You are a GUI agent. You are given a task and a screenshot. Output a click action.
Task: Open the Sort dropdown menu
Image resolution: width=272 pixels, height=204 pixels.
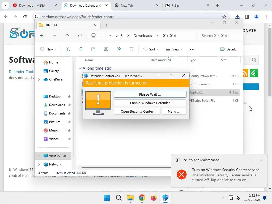tap(151, 49)
